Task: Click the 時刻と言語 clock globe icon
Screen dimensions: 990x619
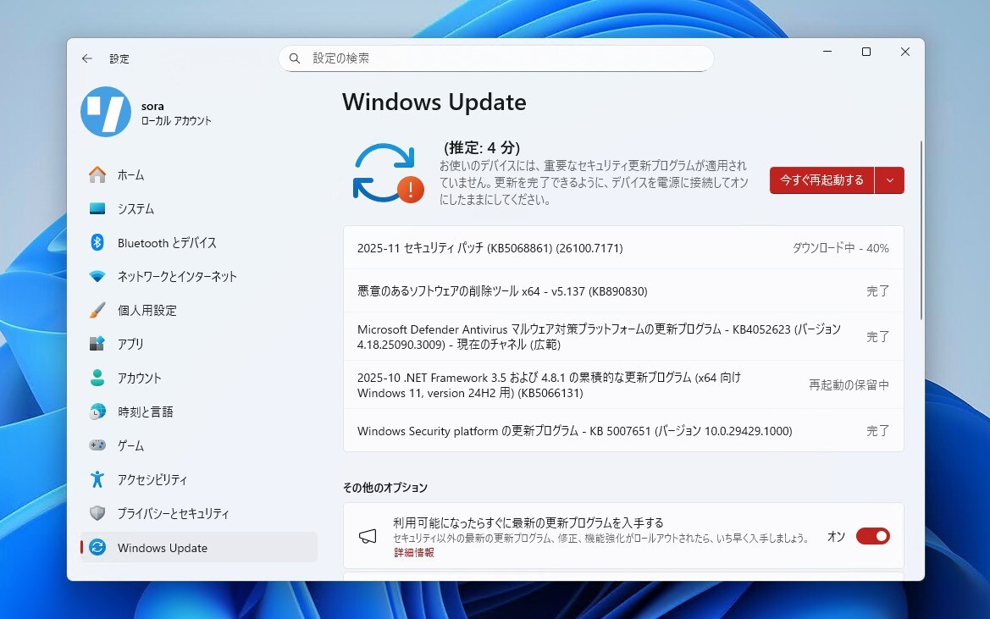Action: pyautogui.click(x=97, y=412)
